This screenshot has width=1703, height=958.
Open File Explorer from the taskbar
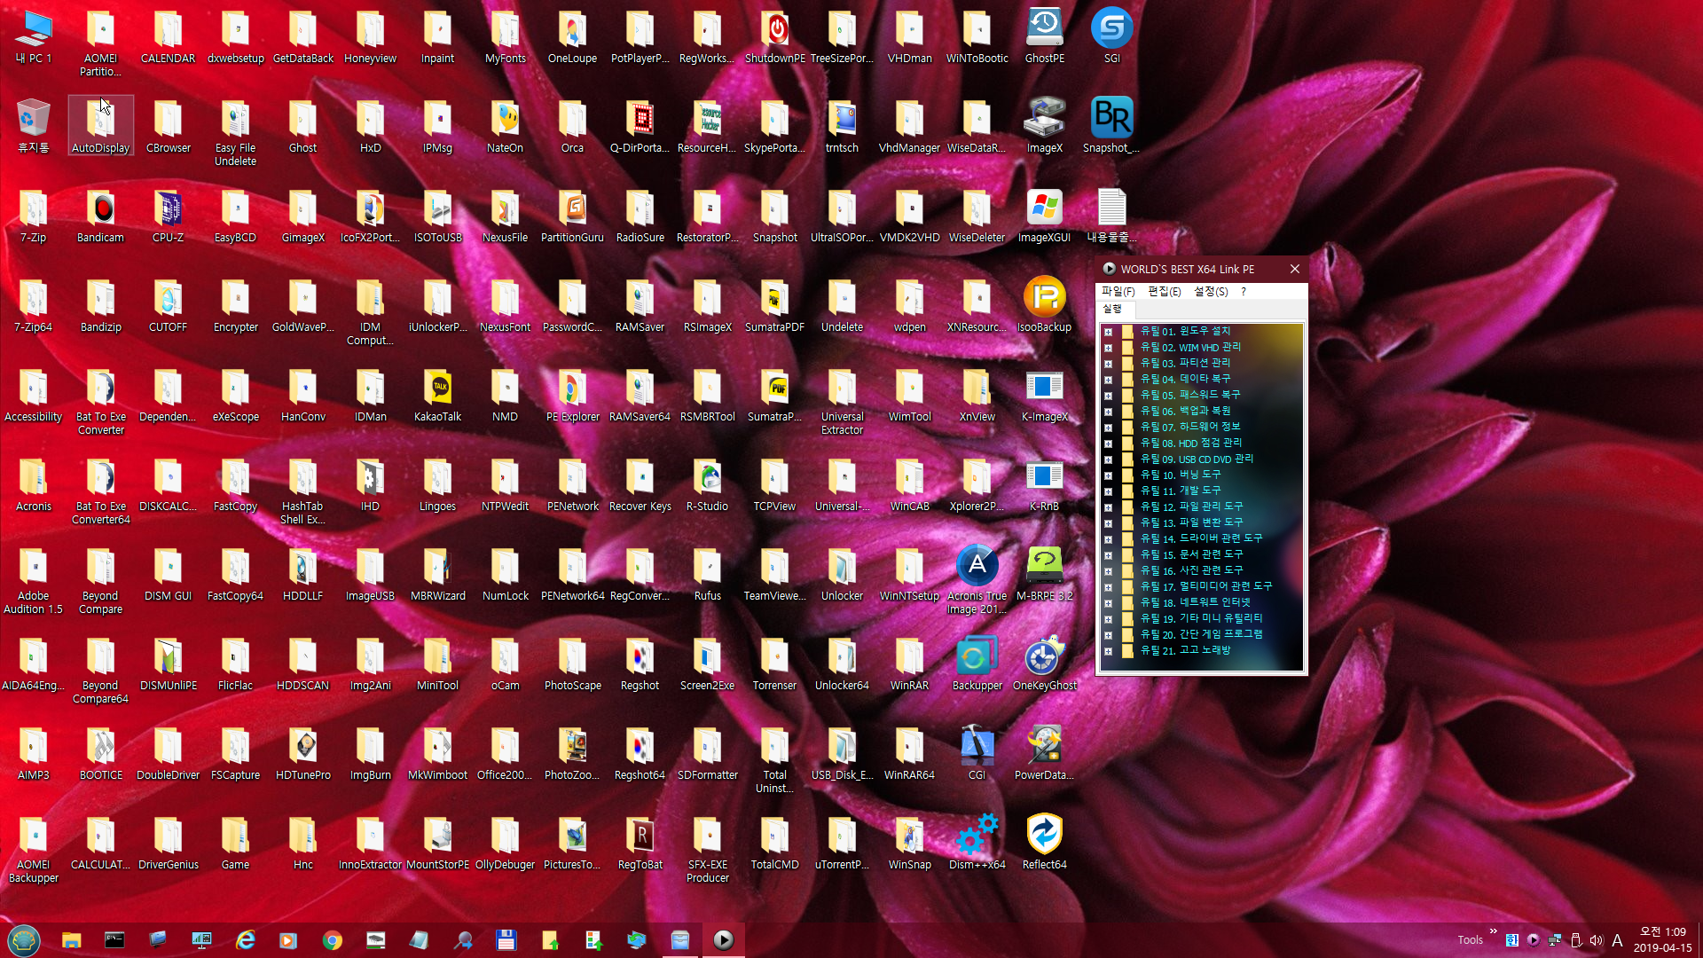72,940
